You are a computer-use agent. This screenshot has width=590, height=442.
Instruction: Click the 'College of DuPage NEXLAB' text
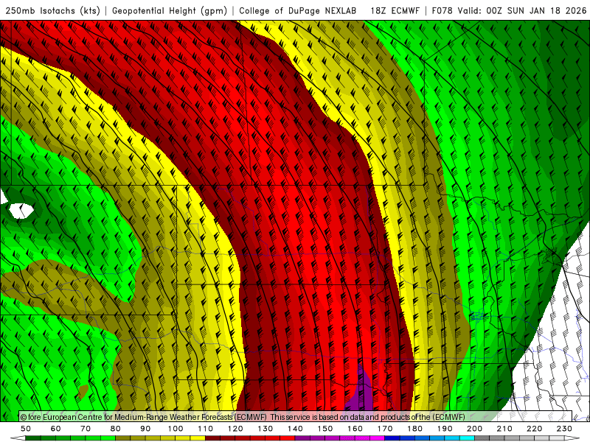click(298, 11)
